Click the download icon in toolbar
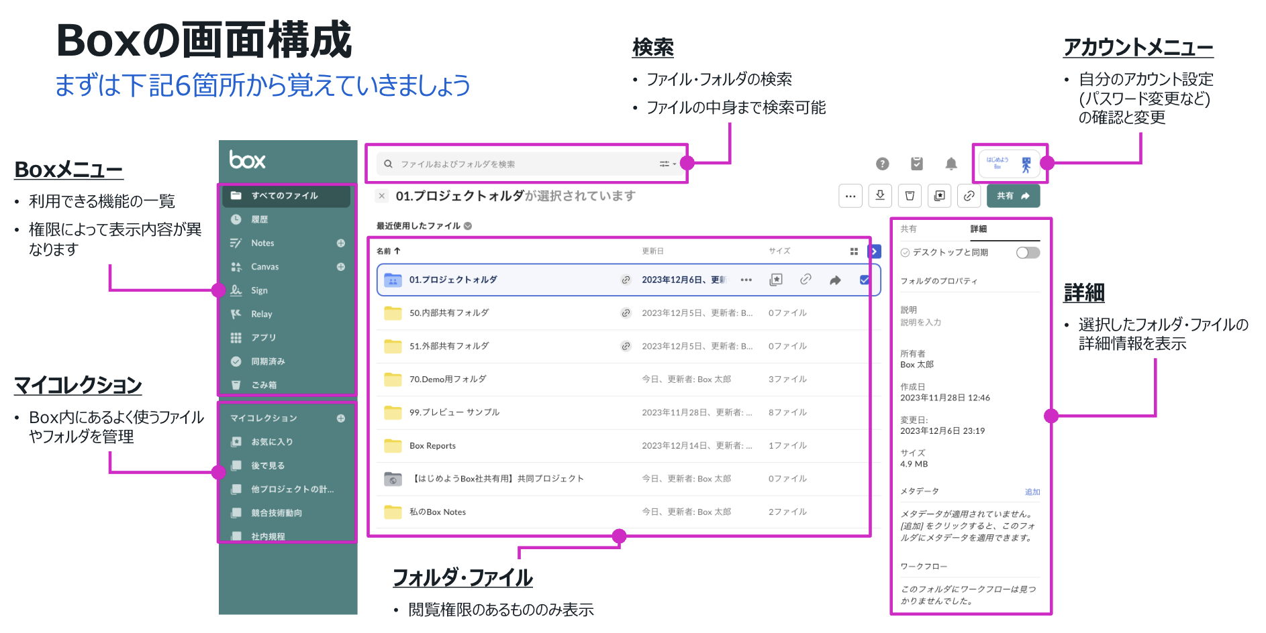 pyautogui.click(x=879, y=196)
